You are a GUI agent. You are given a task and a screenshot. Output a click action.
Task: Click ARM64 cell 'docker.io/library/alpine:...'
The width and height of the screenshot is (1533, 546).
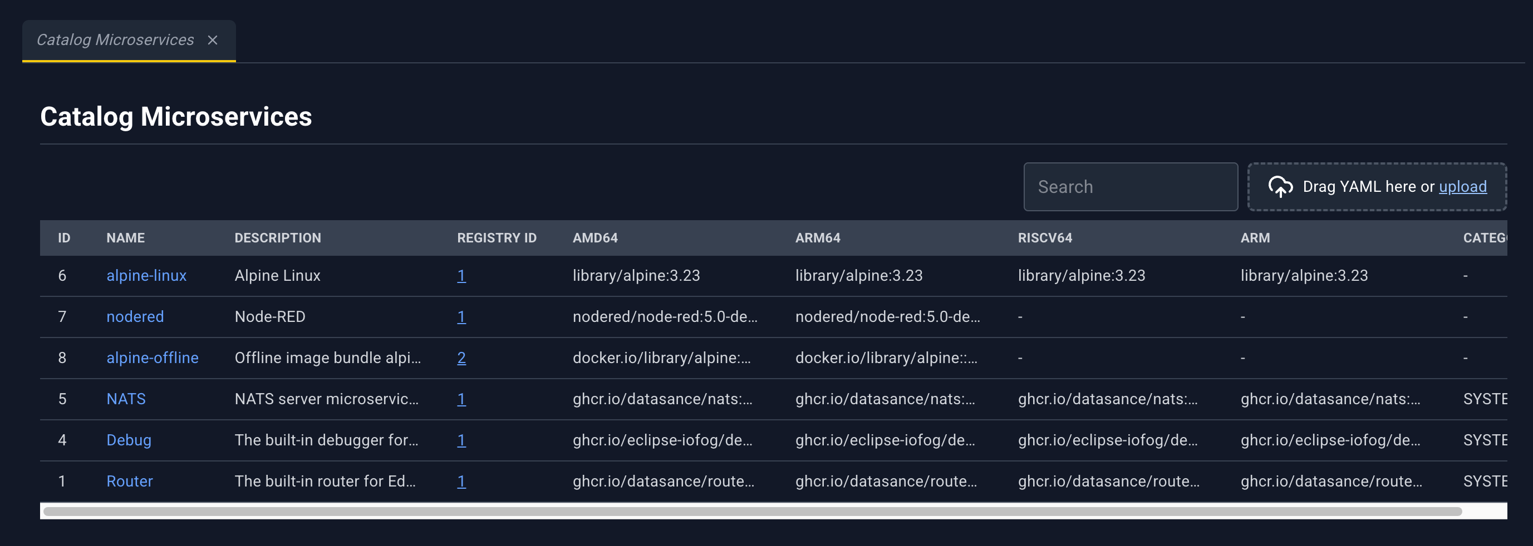coord(886,358)
